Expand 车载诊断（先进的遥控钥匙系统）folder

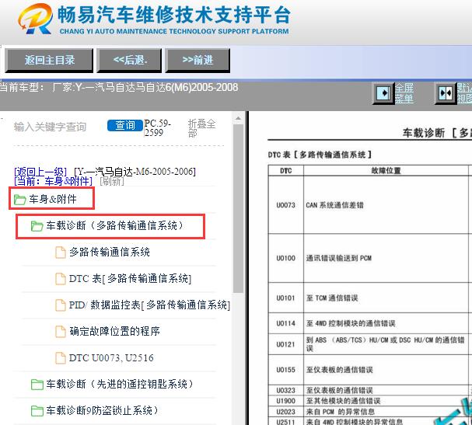tap(120, 384)
